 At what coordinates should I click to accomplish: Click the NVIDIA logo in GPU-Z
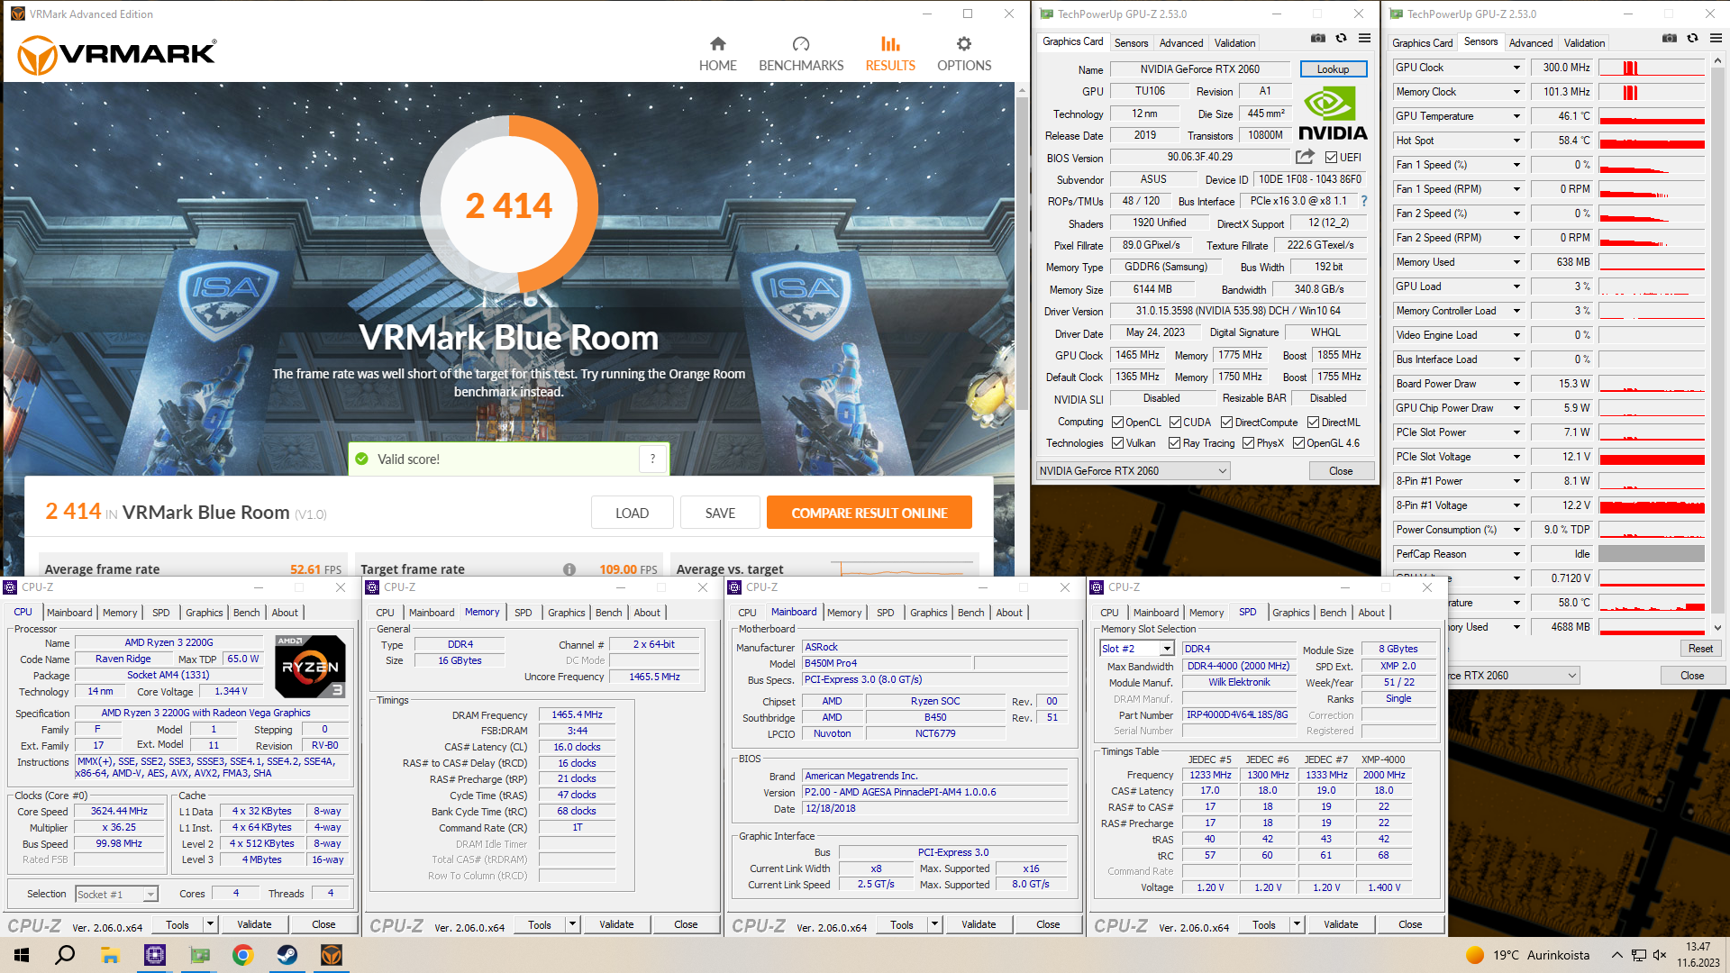click(1333, 114)
